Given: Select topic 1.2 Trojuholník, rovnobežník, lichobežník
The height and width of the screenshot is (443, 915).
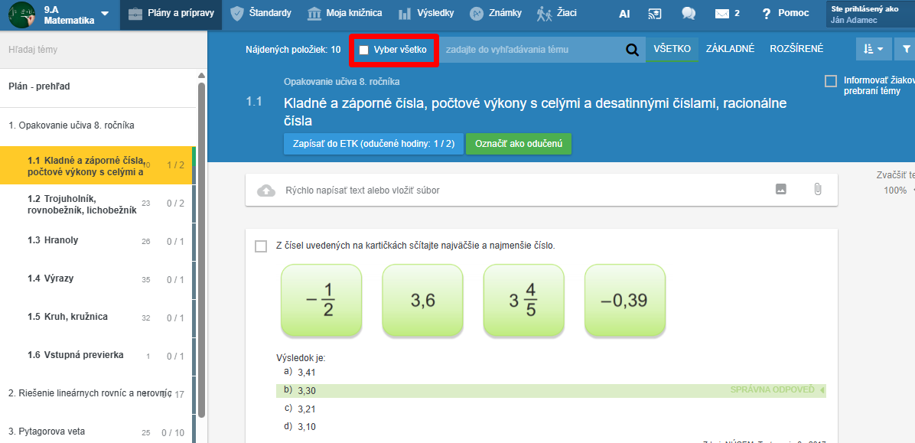Looking at the screenshot, I should [x=97, y=204].
